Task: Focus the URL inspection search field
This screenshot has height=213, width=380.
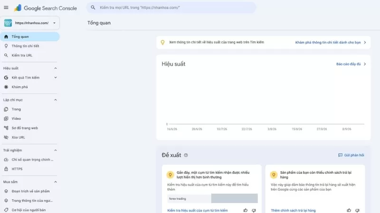Action: point(171,8)
